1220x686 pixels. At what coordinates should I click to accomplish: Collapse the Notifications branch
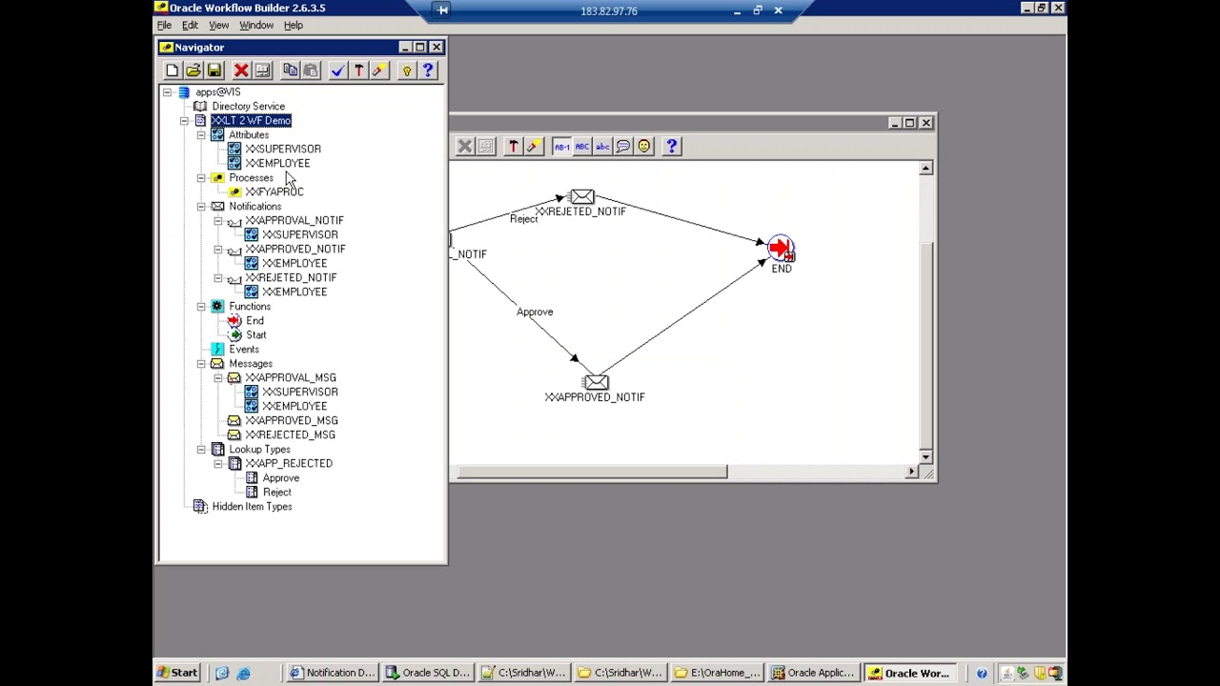click(201, 207)
